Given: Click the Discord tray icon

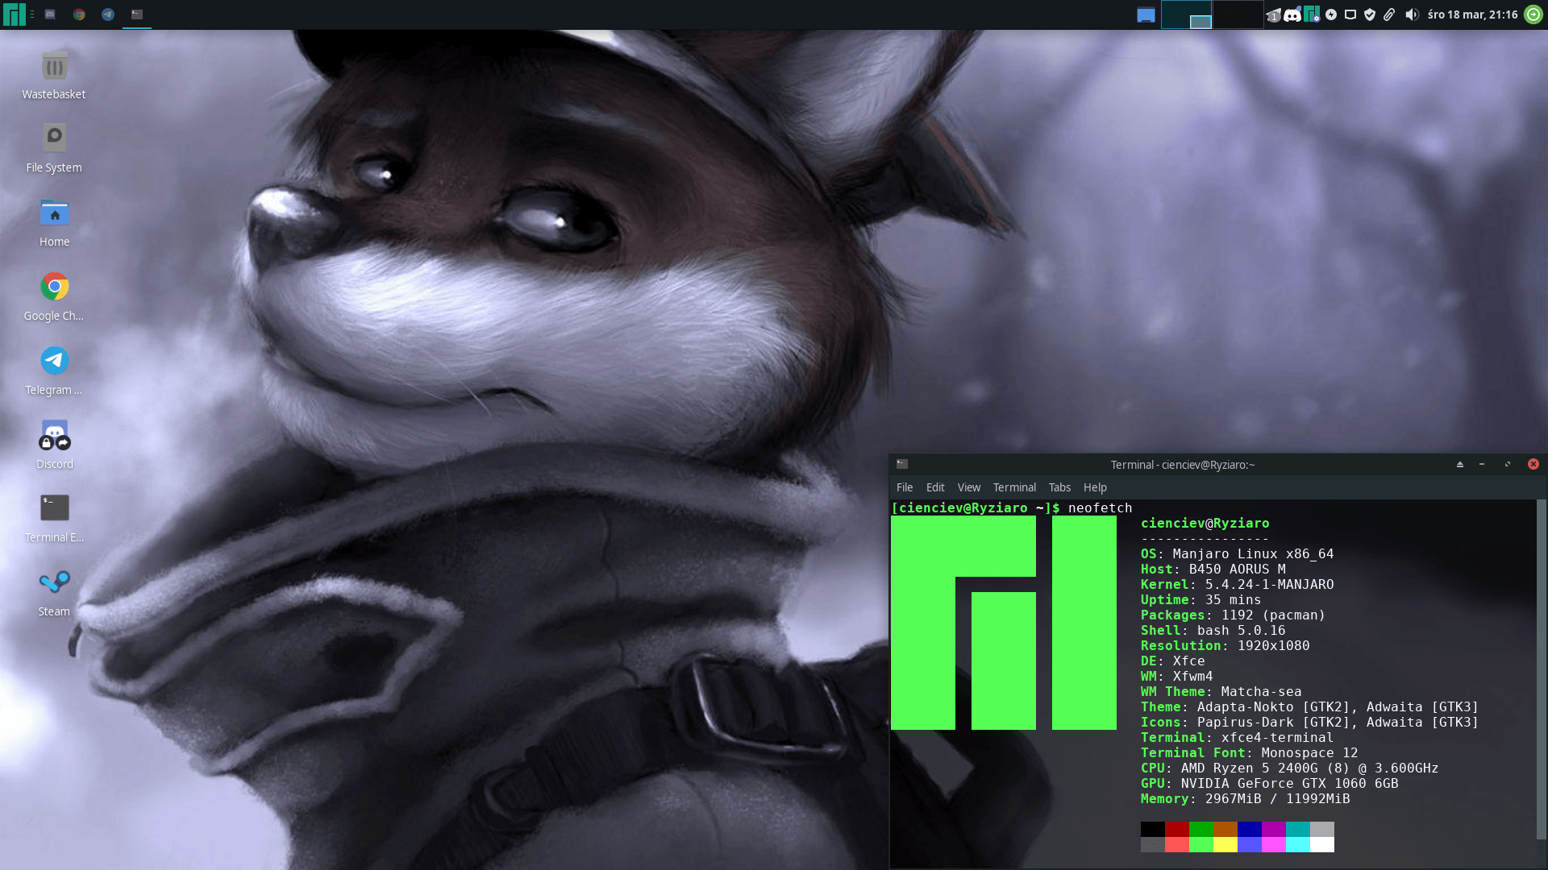Looking at the screenshot, I should (1292, 14).
